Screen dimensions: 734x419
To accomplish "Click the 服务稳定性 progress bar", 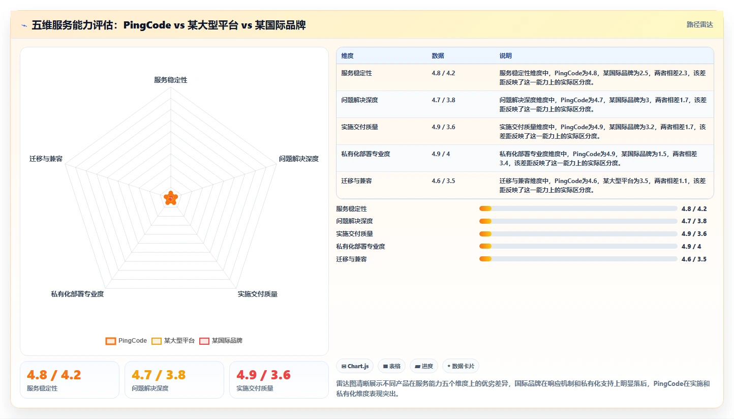I will coord(578,208).
